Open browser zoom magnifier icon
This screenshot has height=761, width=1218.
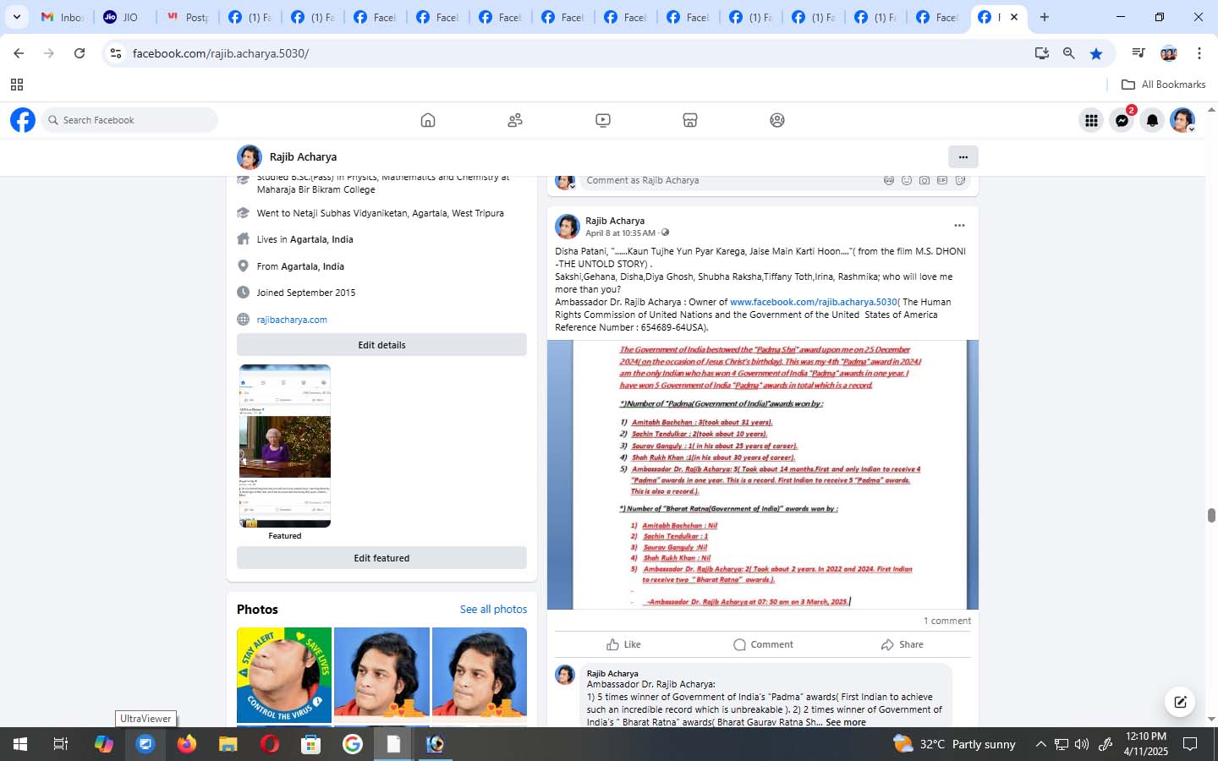point(1069,53)
